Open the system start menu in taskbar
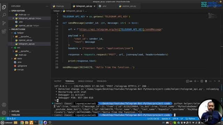This screenshot has height=125, width=223. 2,123
